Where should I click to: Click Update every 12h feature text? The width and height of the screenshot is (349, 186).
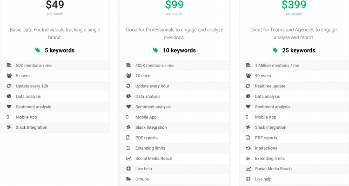pyautogui.click(x=32, y=86)
